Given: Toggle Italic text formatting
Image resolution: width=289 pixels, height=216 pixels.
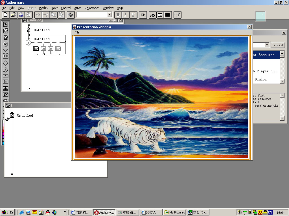Looking at the screenshot, I should coord(125,15).
